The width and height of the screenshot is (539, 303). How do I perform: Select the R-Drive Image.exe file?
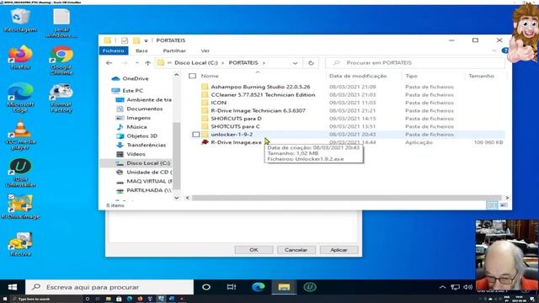pyautogui.click(x=236, y=142)
